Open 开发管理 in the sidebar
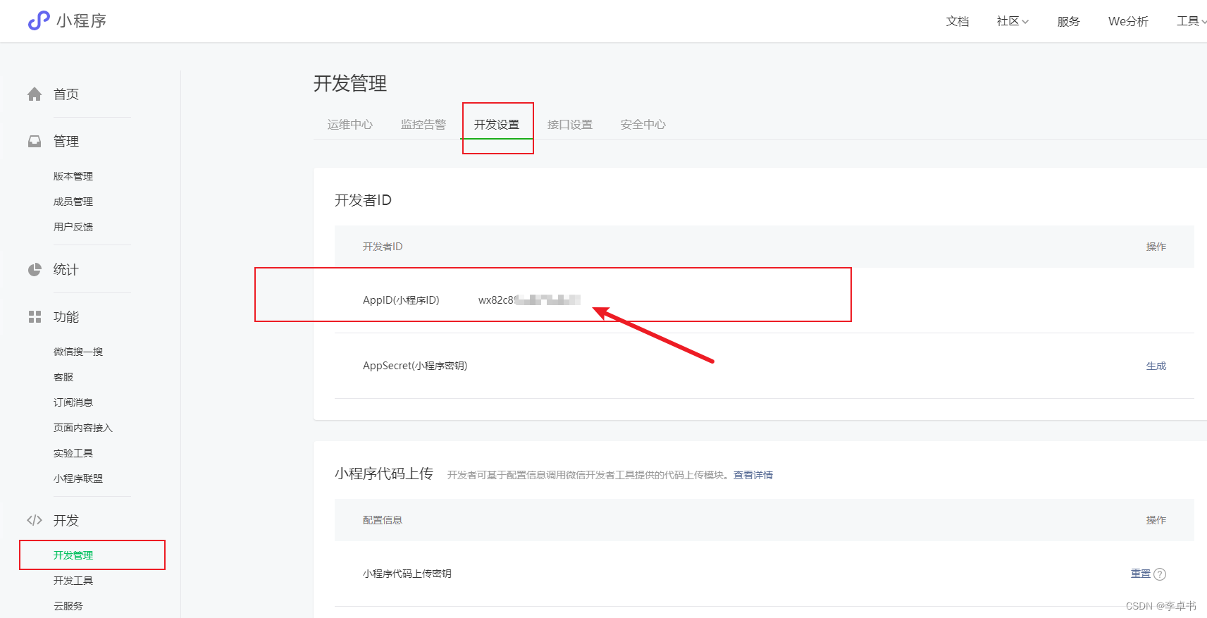This screenshot has height=618, width=1207. point(73,555)
